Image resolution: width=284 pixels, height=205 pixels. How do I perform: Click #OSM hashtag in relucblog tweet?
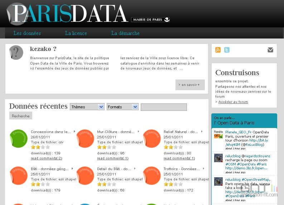click(x=231, y=164)
